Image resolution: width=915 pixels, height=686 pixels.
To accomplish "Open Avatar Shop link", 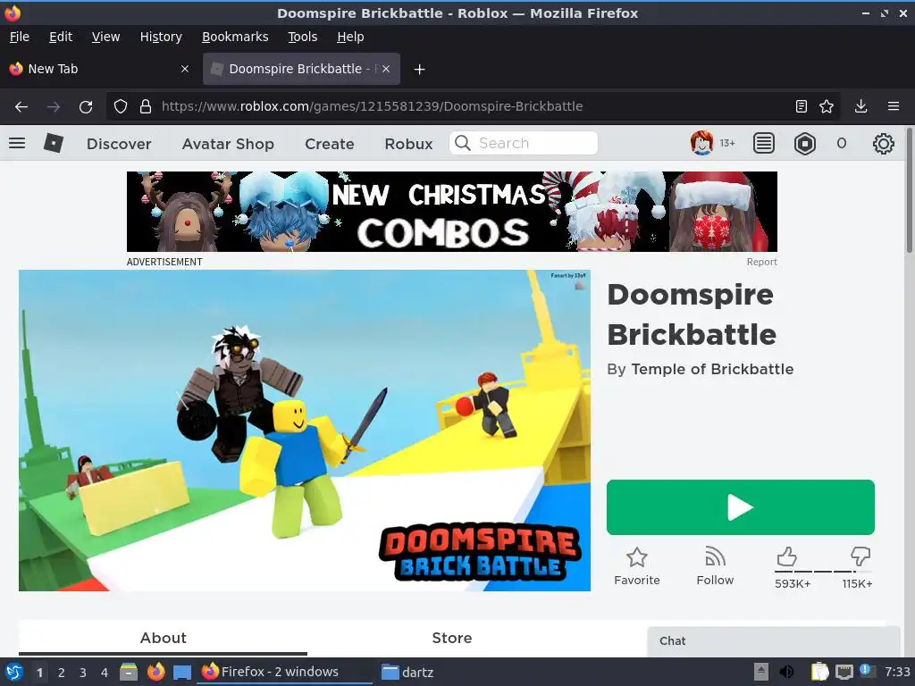I will 228,144.
